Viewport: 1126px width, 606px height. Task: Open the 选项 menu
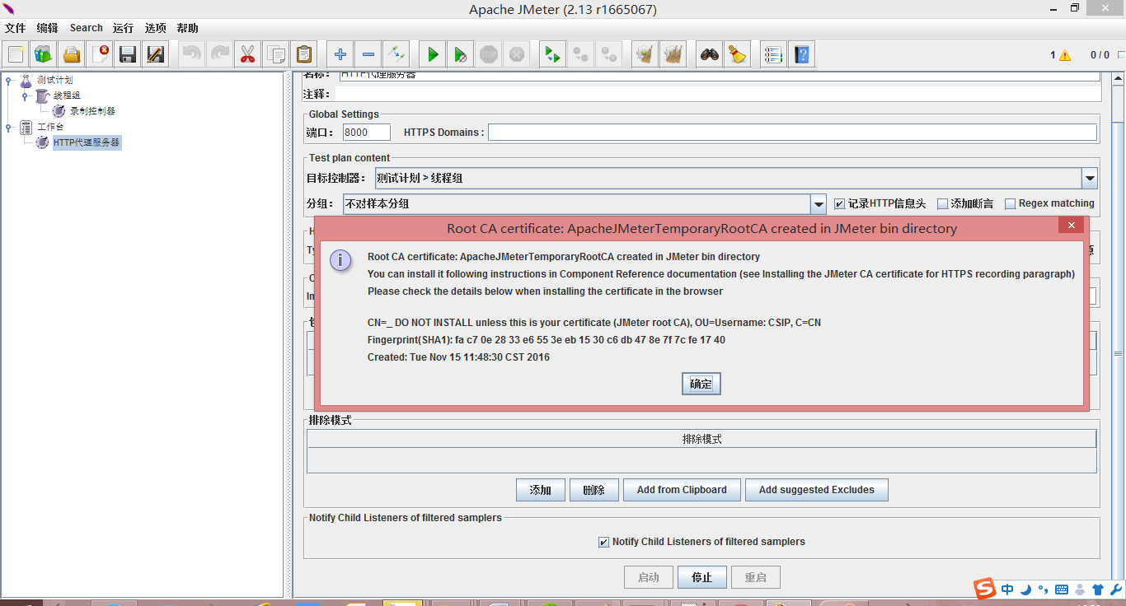[x=156, y=28]
